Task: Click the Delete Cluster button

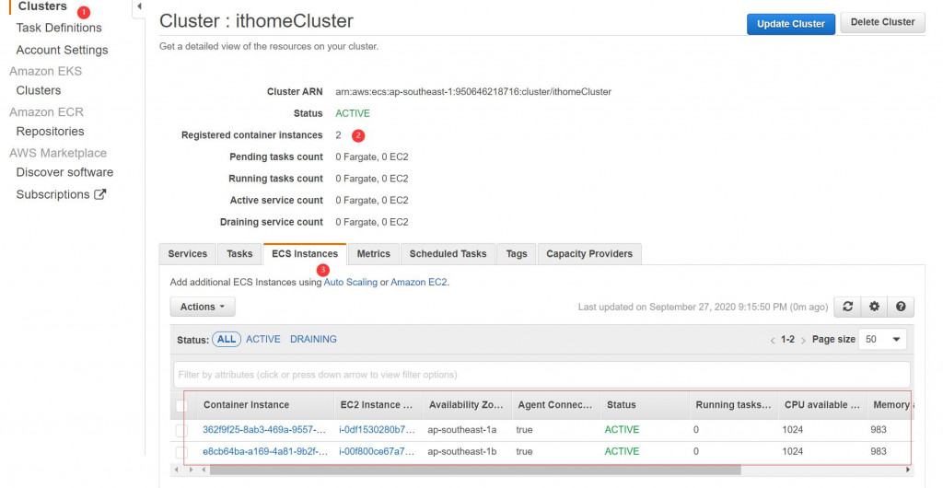Action: click(x=883, y=22)
